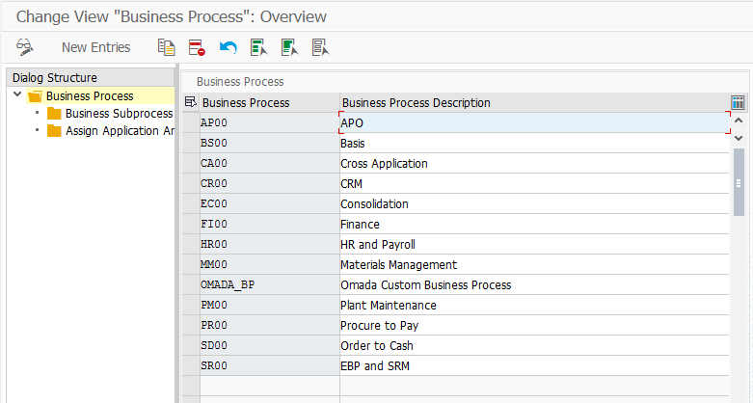This screenshot has height=403, width=753.
Task: Click Omada Custom Business Process description
Action: 534,284
